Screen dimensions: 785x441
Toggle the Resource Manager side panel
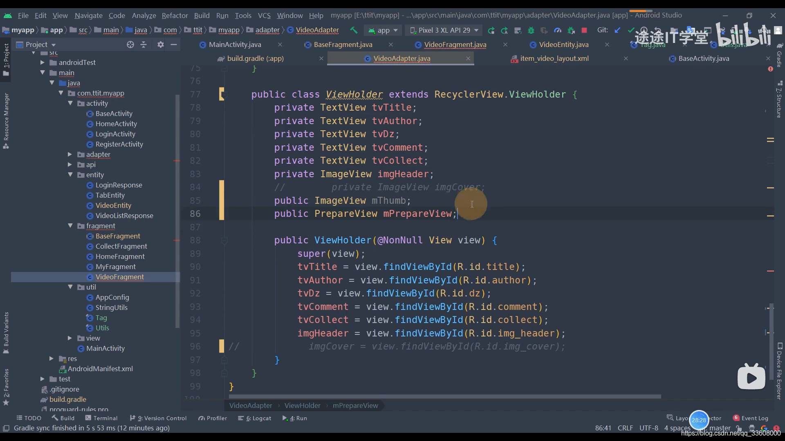pos(6,121)
